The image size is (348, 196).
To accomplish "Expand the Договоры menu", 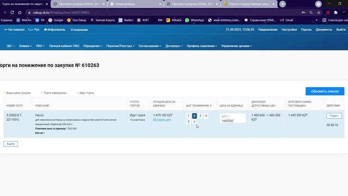I will [174, 46].
